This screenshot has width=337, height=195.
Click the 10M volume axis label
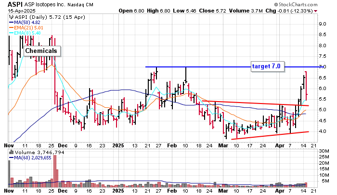point(324,175)
